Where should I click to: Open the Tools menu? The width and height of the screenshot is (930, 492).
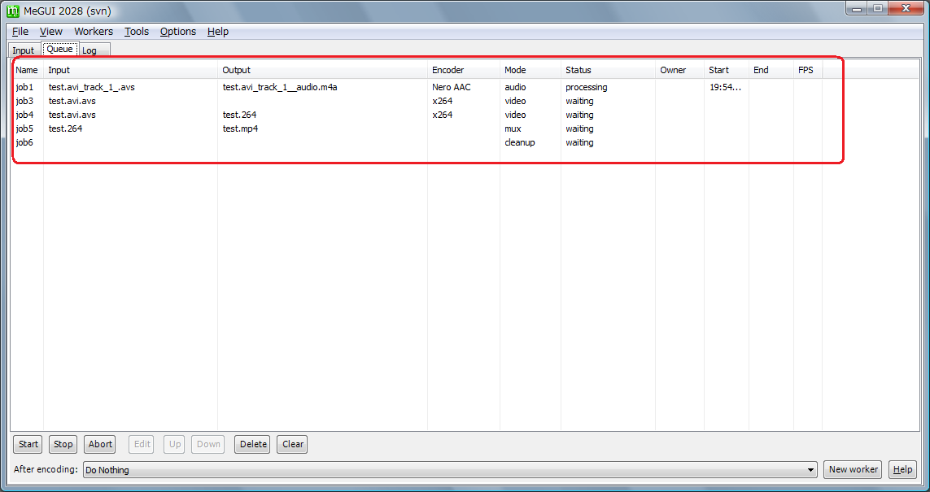137,32
